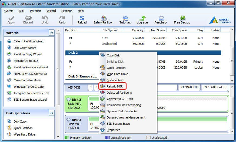Click the AOMEI Technology logo
The width and height of the screenshot is (236, 142).
tap(220, 20)
